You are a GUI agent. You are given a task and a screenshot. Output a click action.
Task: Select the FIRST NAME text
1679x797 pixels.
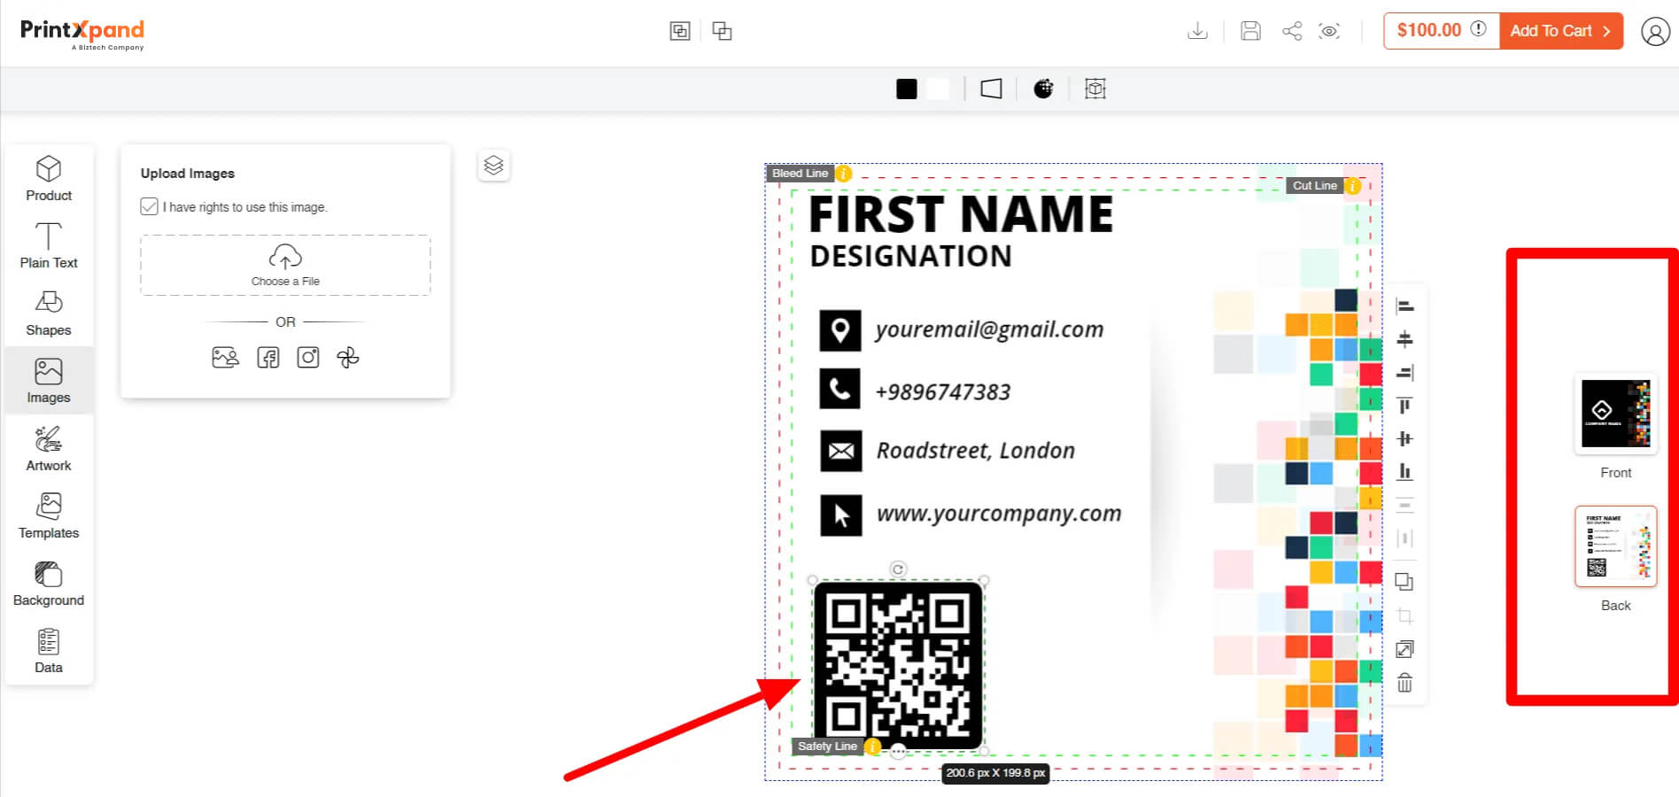click(x=962, y=214)
